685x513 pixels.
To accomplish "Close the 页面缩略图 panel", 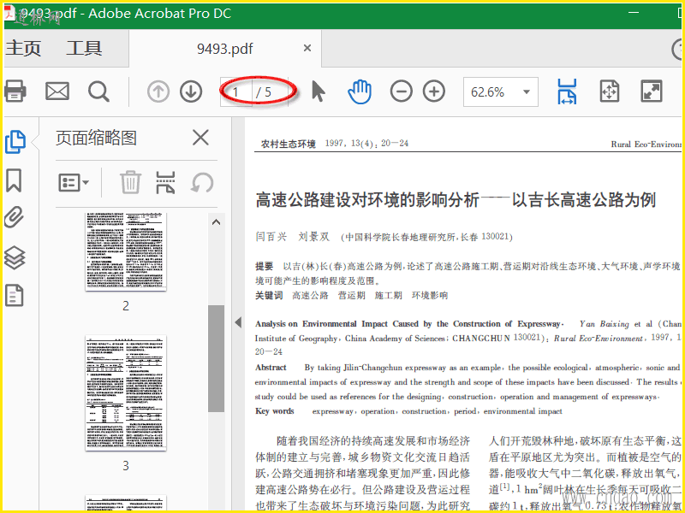I will point(200,138).
